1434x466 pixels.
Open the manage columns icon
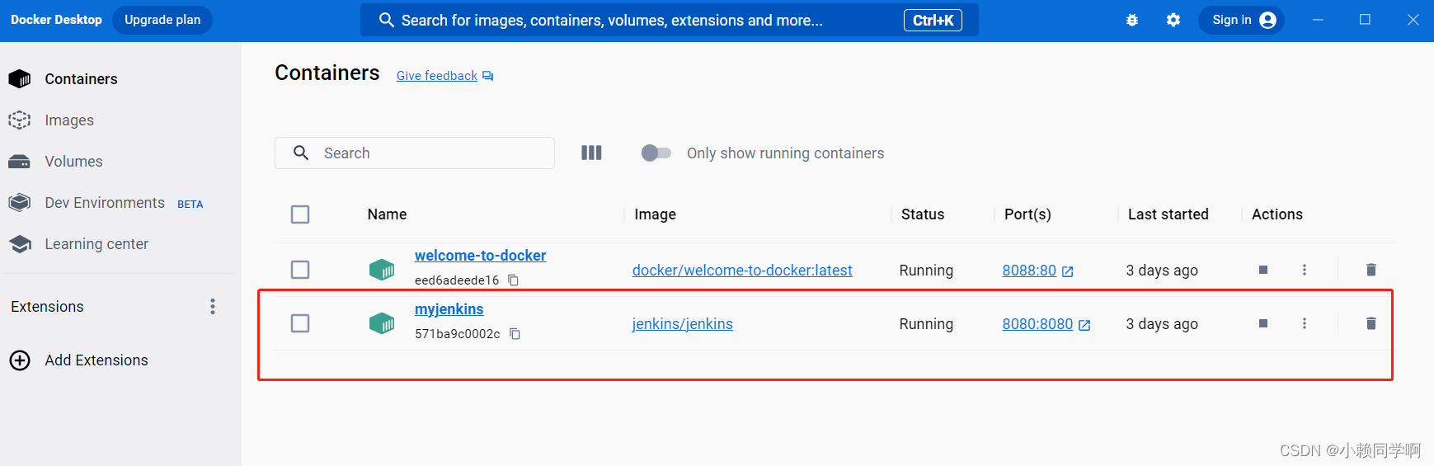tap(591, 153)
